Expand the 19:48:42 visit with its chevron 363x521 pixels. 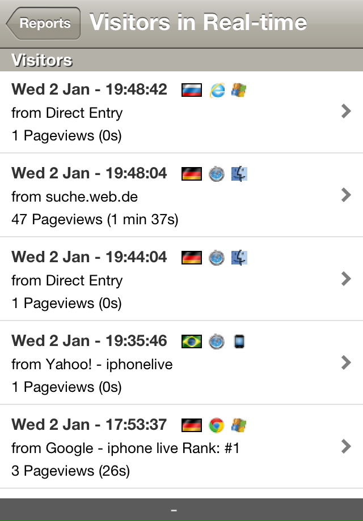coord(347,111)
